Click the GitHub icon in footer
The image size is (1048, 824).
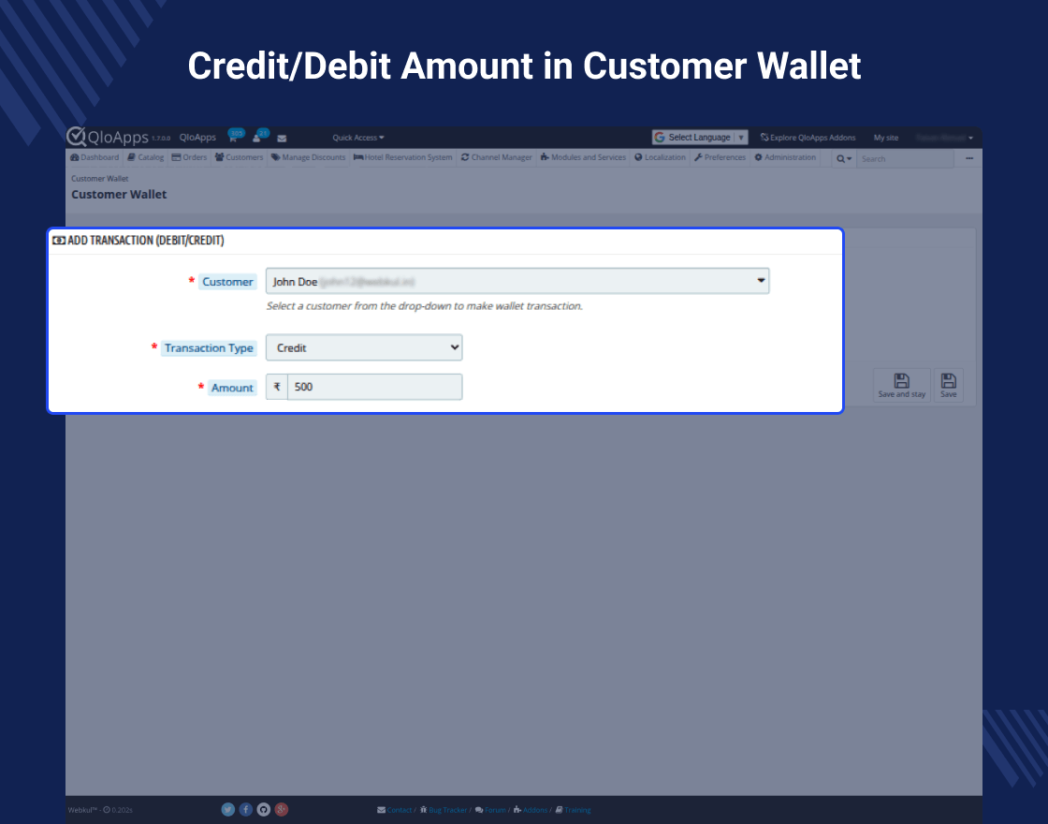click(x=263, y=809)
